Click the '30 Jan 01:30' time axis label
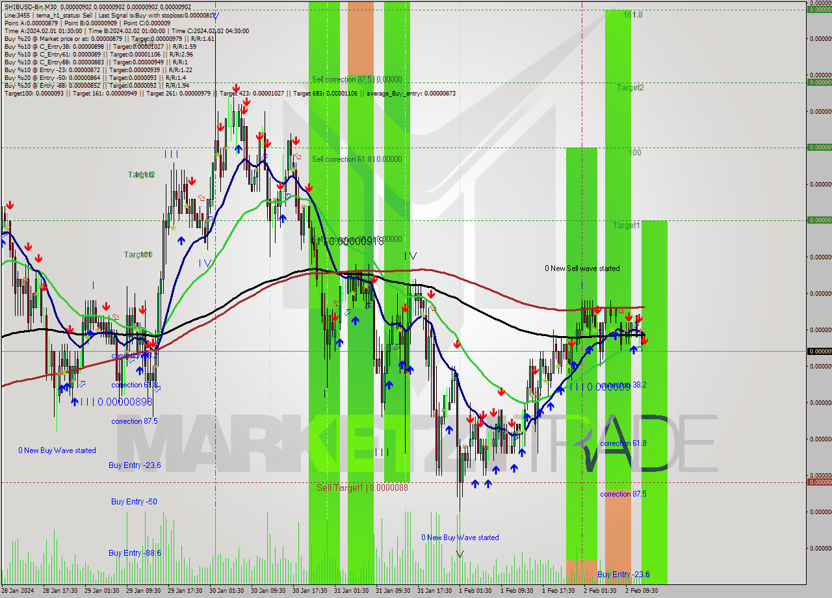This screenshot has width=832, height=598. click(227, 591)
